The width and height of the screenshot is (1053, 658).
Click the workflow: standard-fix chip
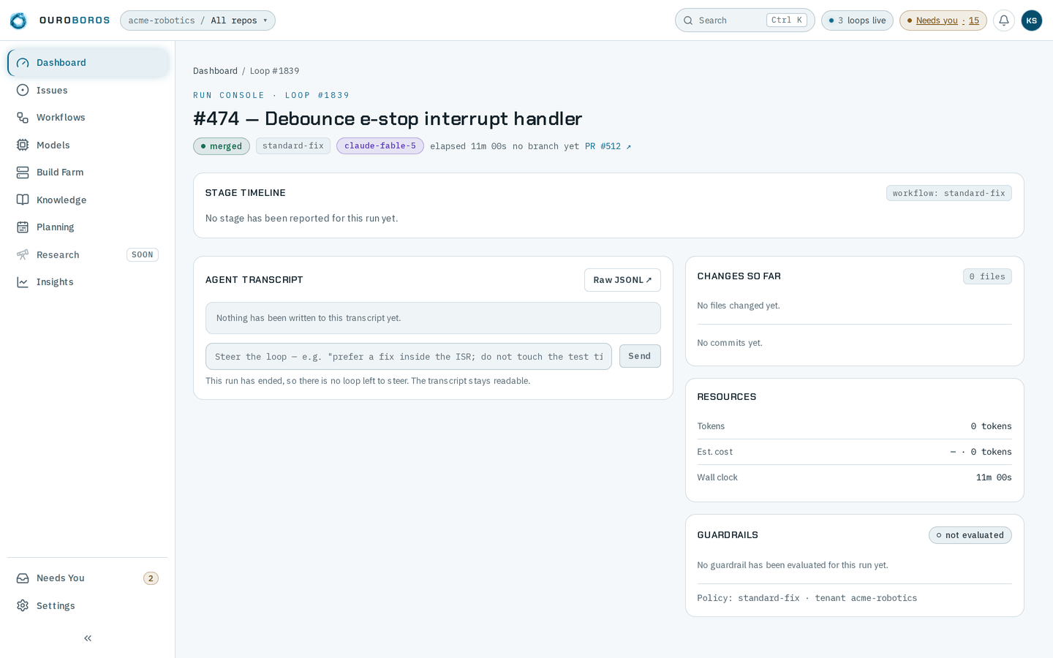949,193
